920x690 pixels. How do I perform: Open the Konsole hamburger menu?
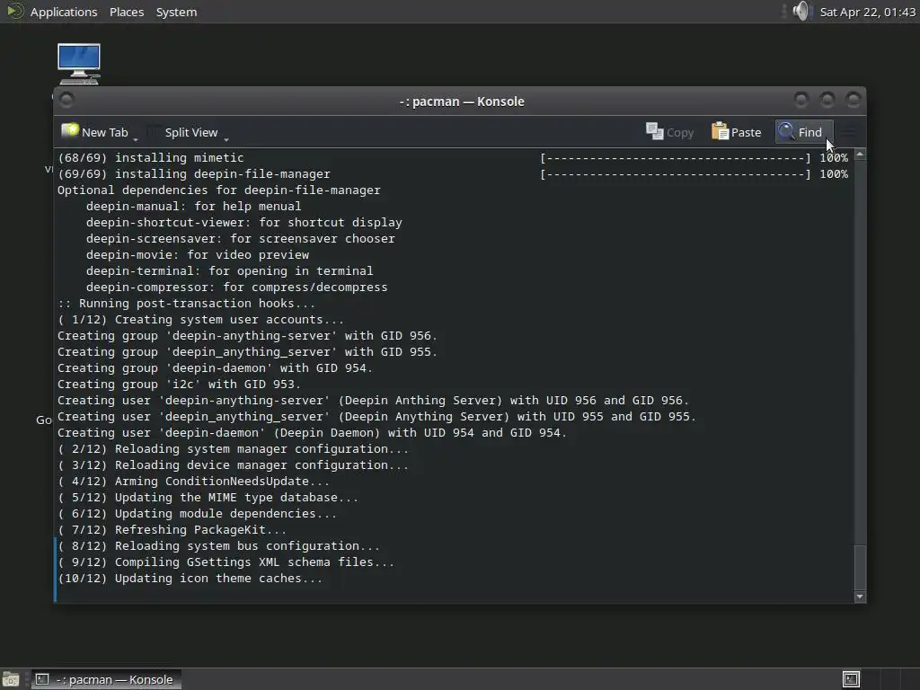[848, 132]
